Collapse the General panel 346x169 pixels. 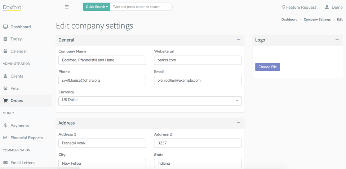pyautogui.click(x=239, y=40)
